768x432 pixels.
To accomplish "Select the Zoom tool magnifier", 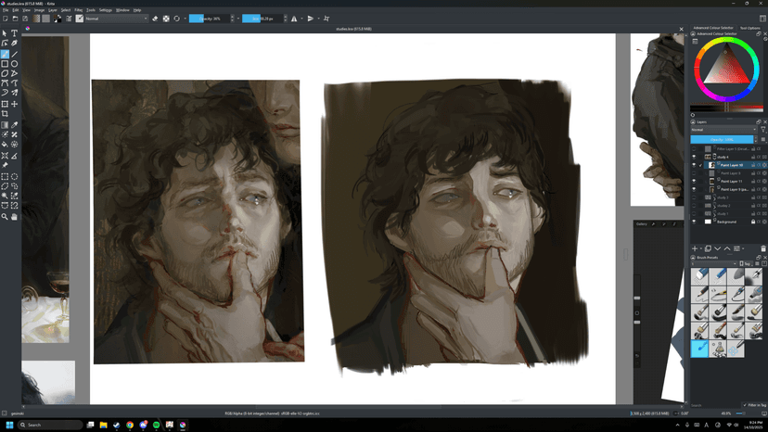I will click(5, 217).
